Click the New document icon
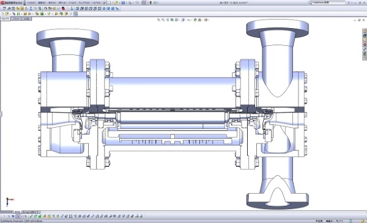Screen dimensions: 367x223 109,3
